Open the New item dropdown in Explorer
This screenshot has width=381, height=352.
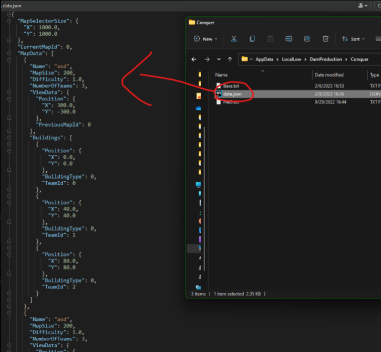pyautogui.click(x=205, y=39)
